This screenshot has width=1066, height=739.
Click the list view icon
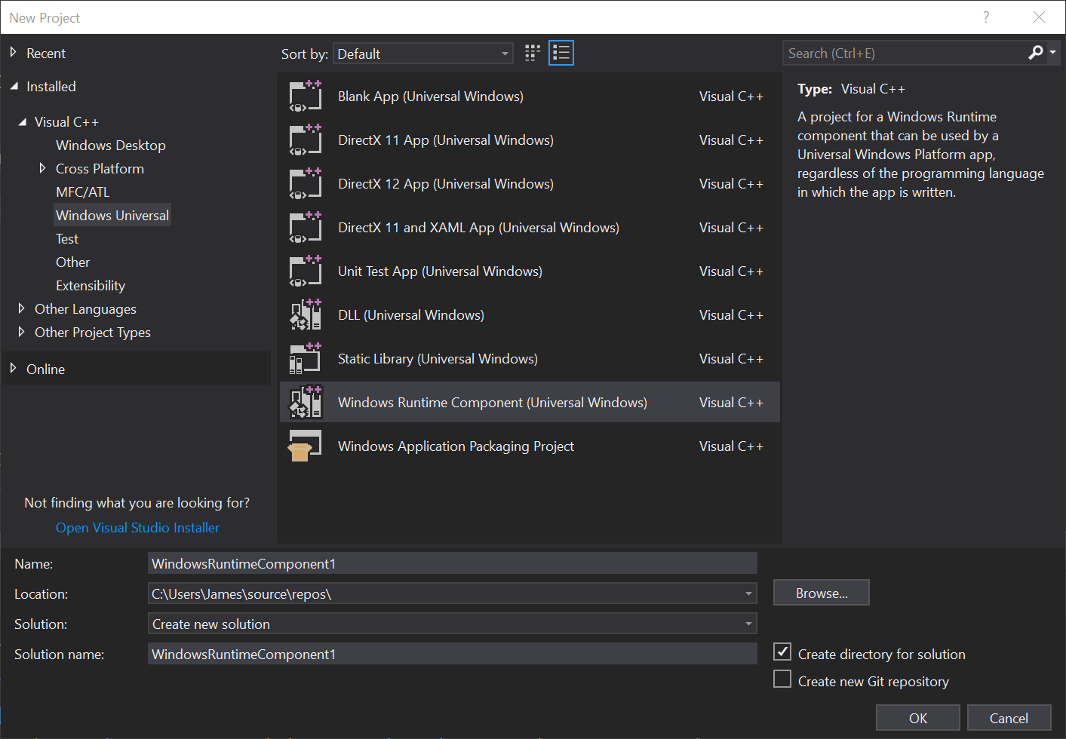561,52
